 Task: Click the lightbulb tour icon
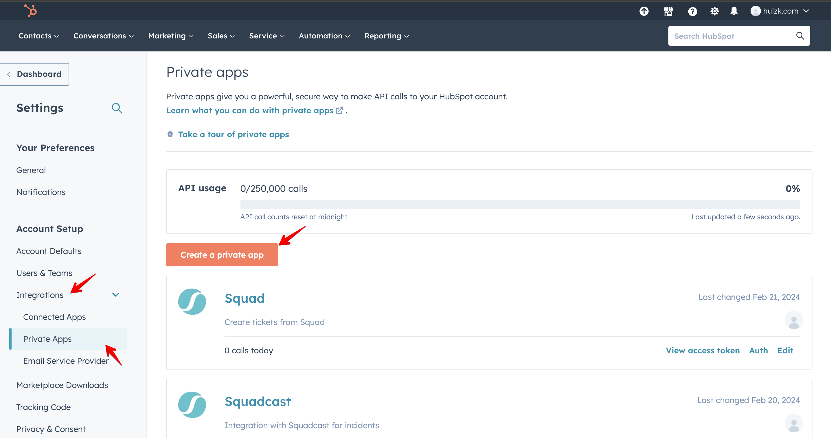pos(170,135)
